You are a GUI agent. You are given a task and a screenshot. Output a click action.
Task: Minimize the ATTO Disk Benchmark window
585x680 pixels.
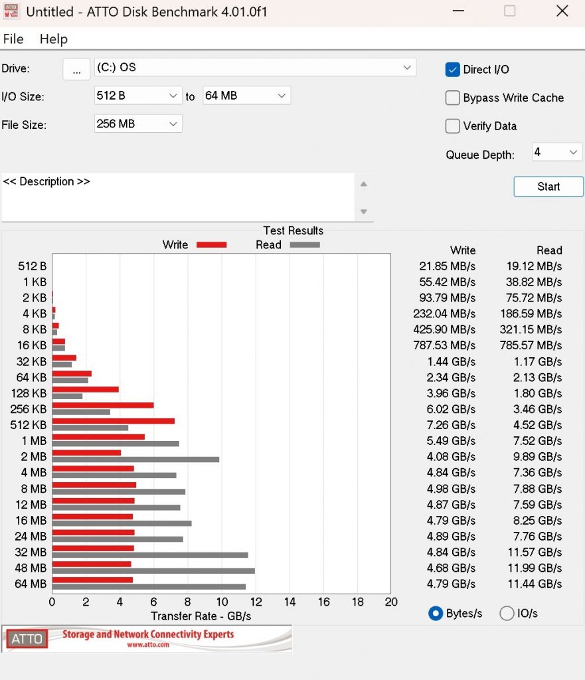pos(458,11)
